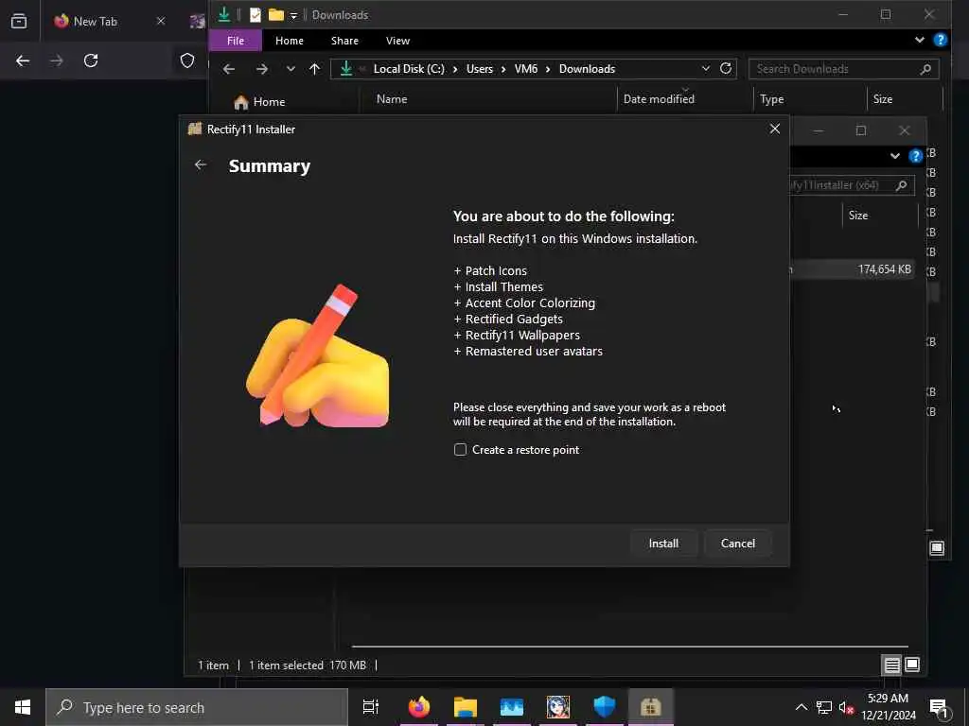This screenshot has height=726, width=969.
Task: Open Customize Quick Access Toolbar dropdown
Action: pos(294,15)
